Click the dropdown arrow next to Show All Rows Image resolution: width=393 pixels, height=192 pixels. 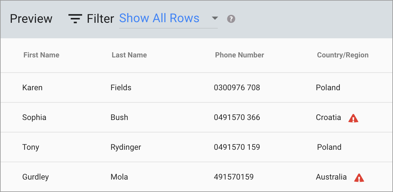pyautogui.click(x=215, y=19)
